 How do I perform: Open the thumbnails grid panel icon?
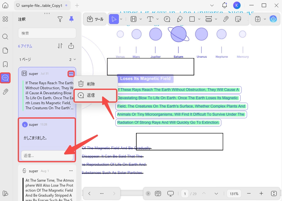pos(5,19)
